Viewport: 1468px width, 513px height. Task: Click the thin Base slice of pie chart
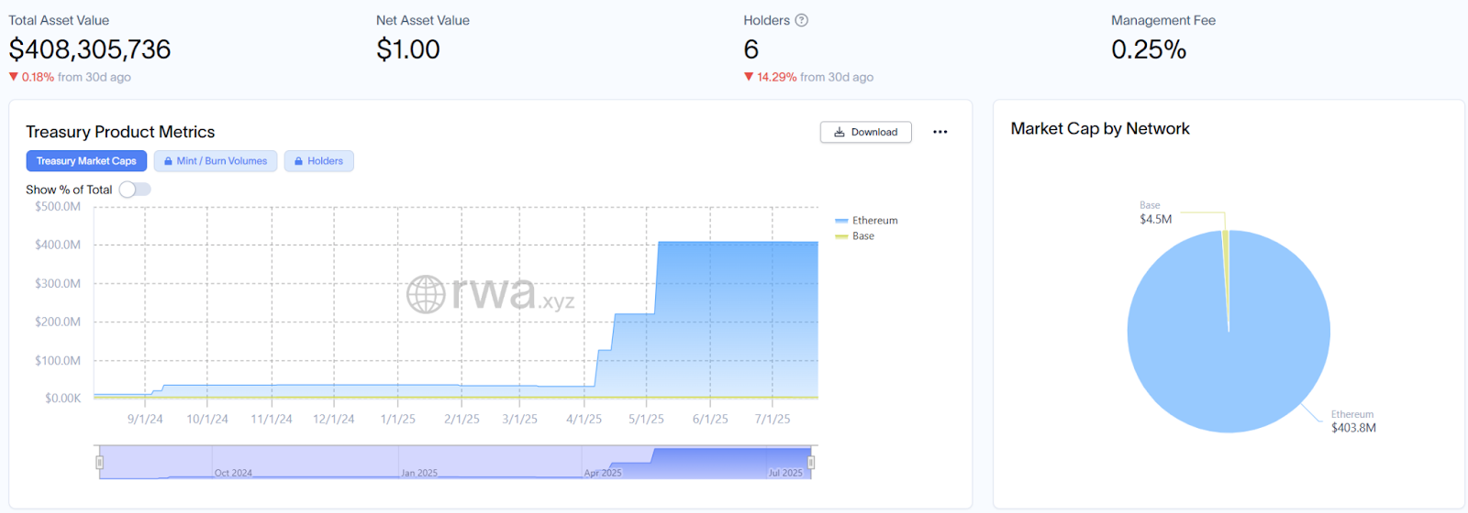point(1226,266)
